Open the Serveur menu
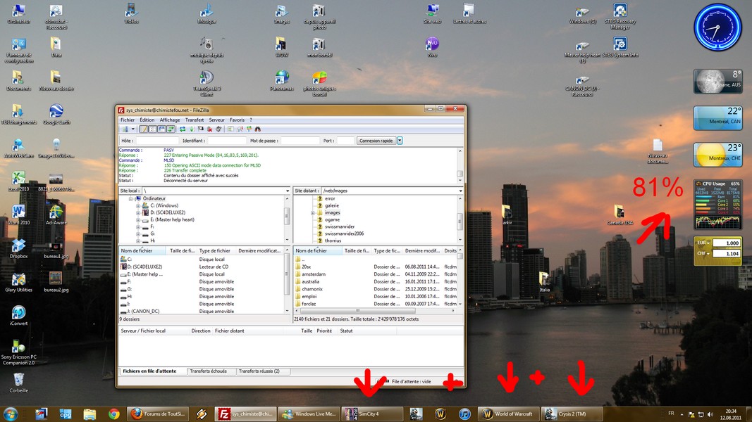 coord(217,120)
